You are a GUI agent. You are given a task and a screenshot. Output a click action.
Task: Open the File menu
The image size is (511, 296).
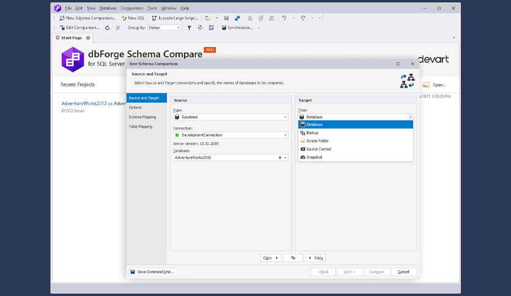tap(68, 8)
